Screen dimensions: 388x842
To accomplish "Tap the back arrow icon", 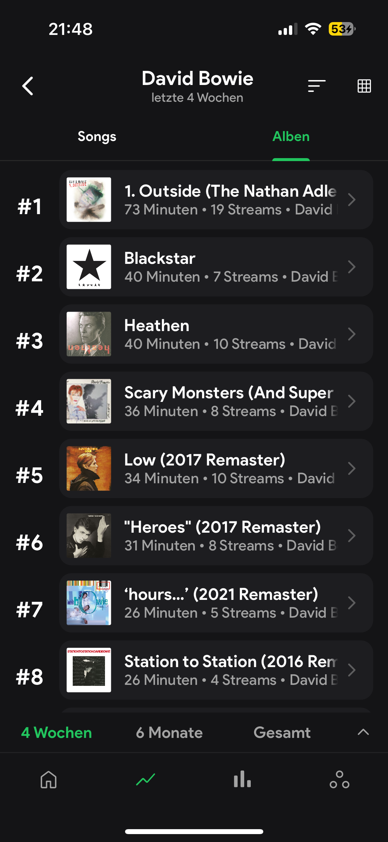I will tap(28, 86).
